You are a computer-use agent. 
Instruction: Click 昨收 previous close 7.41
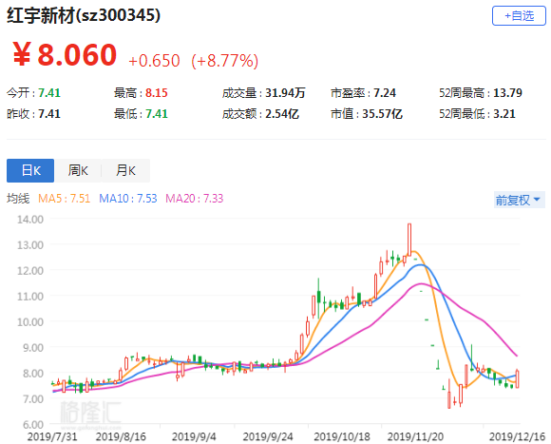pos(49,114)
